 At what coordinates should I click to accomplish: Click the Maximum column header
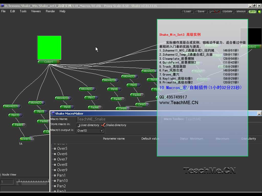click(x=222, y=139)
